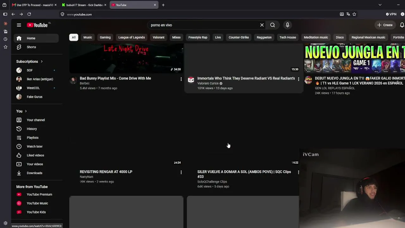Open browser settings gear in left sidebar

5,223
